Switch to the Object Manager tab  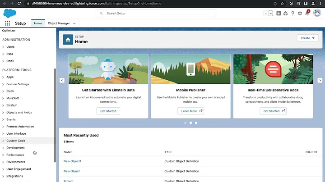click(x=59, y=23)
